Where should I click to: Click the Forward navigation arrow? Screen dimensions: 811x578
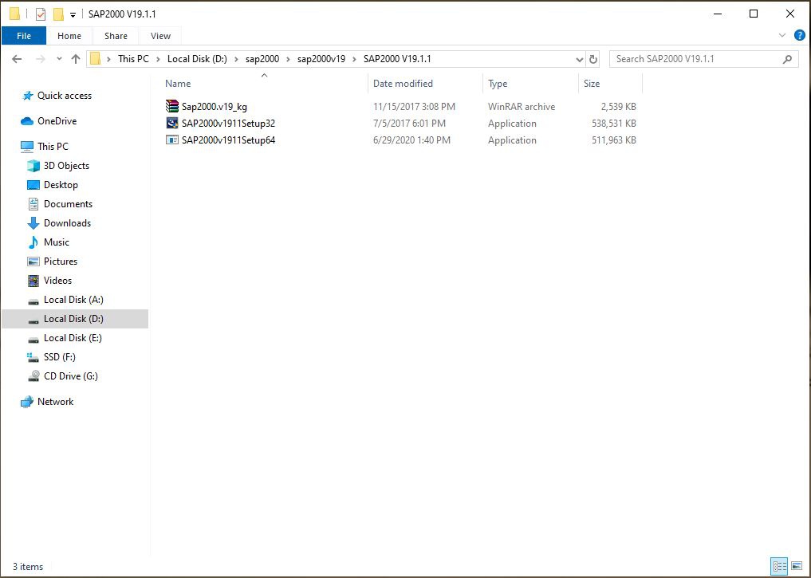tap(40, 59)
